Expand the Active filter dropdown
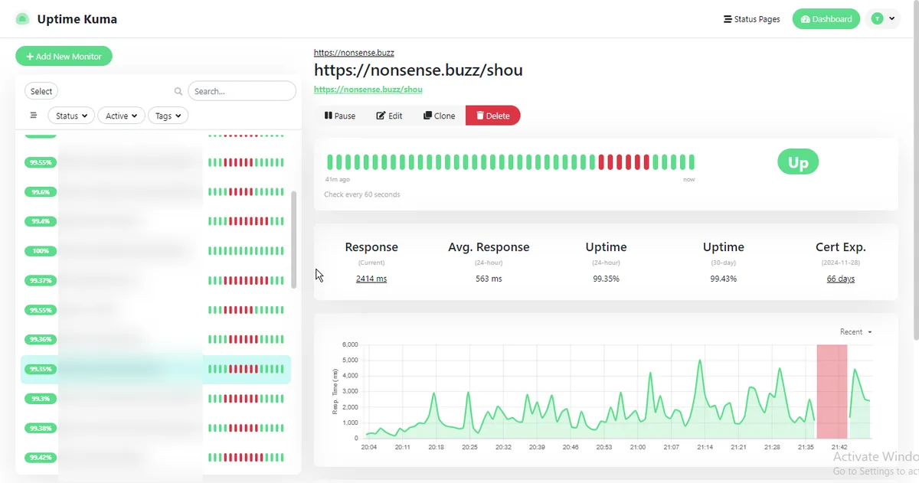The image size is (919, 483). 121,116
